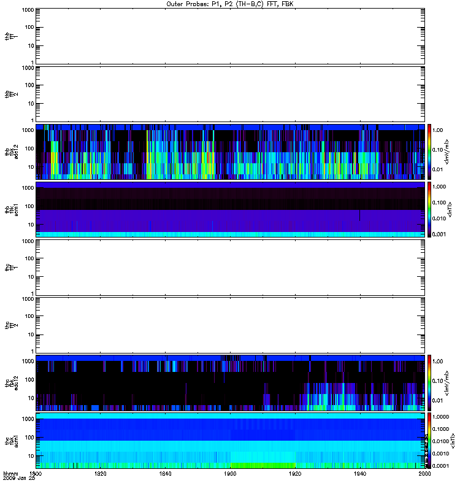Click the 'hhmm' axis unit label

click(10, 473)
